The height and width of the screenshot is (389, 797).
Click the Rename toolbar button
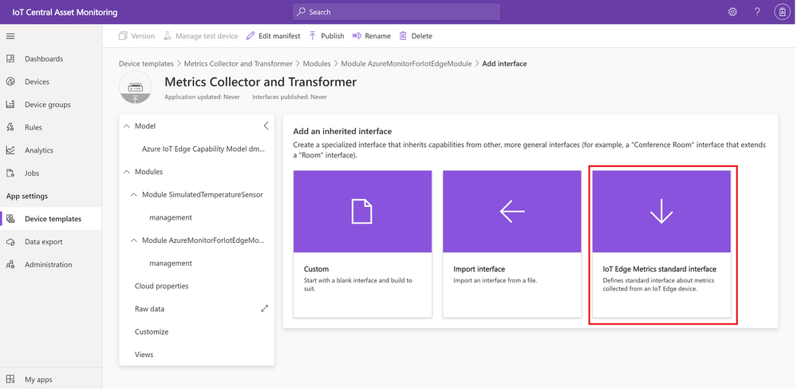coord(372,36)
